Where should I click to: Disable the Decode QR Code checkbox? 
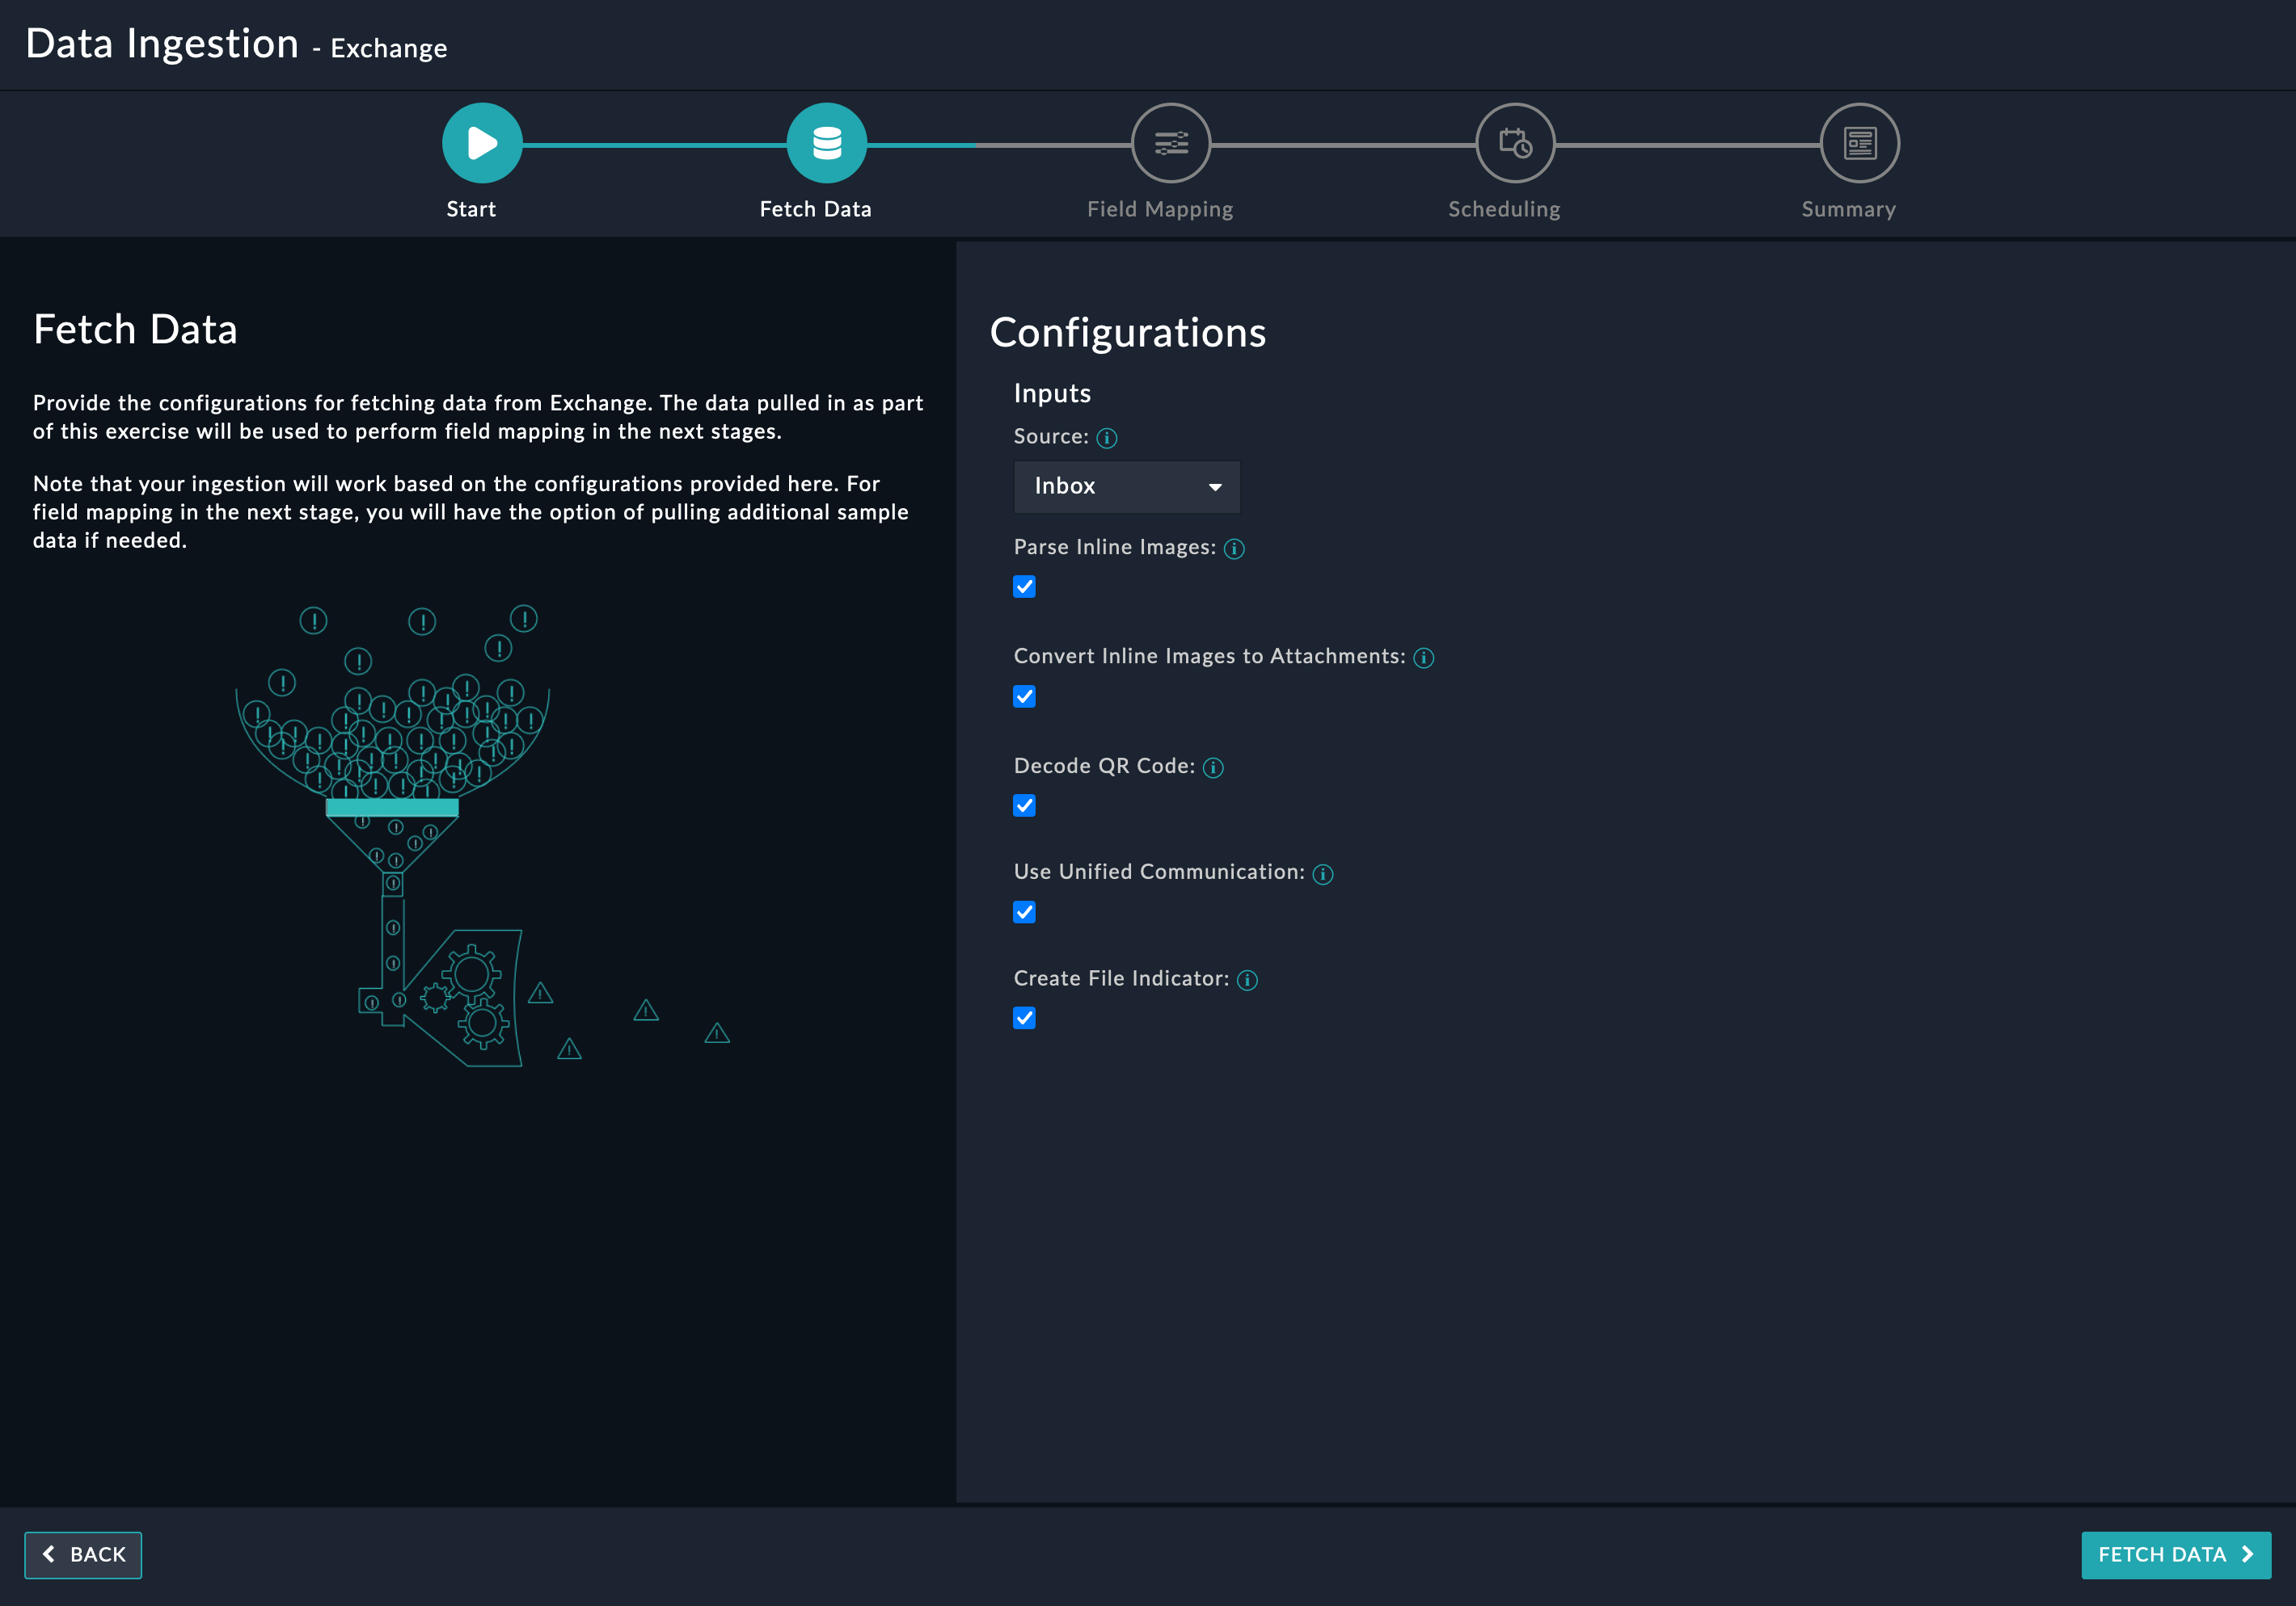tap(1024, 805)
